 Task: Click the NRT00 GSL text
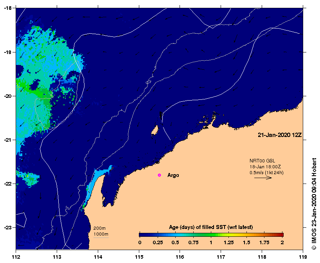click(262, 161)
